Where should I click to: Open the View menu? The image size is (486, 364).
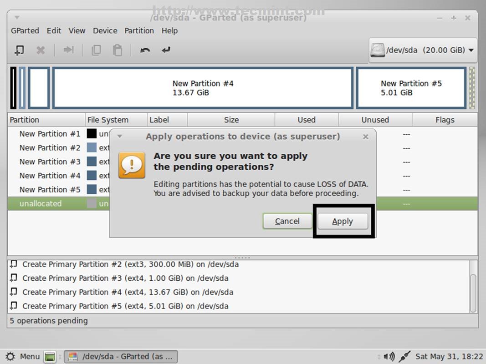(x=77, y=30)
